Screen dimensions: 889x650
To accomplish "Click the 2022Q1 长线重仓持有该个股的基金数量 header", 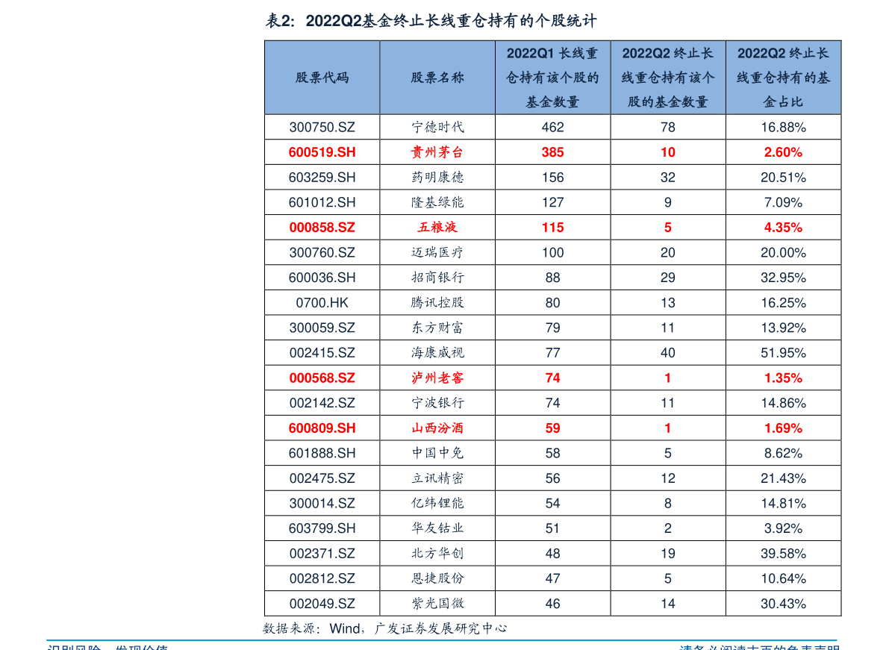I will 553,78.
